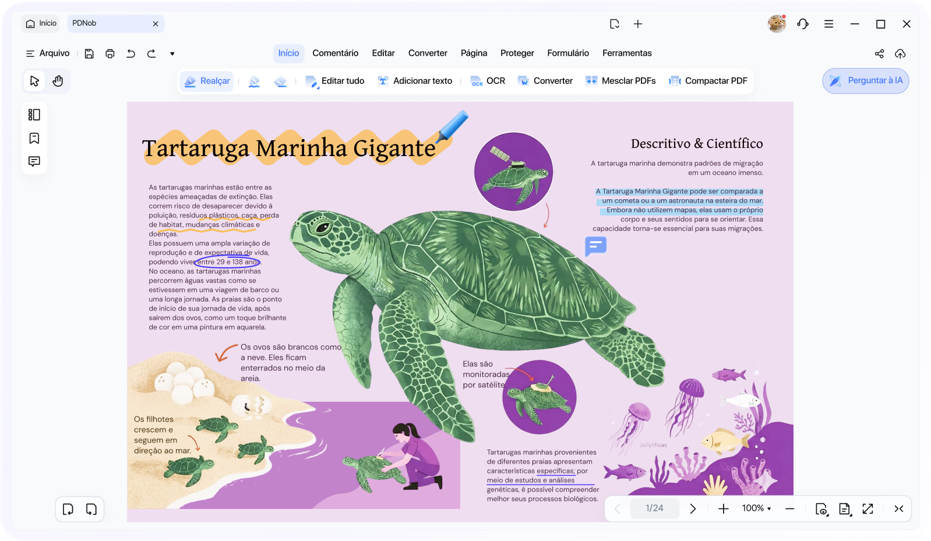This screenshot has height=541, width=931.
Task: Click the title Tartaruga Marinha Gigante
Action: click(x=288, y=148)
